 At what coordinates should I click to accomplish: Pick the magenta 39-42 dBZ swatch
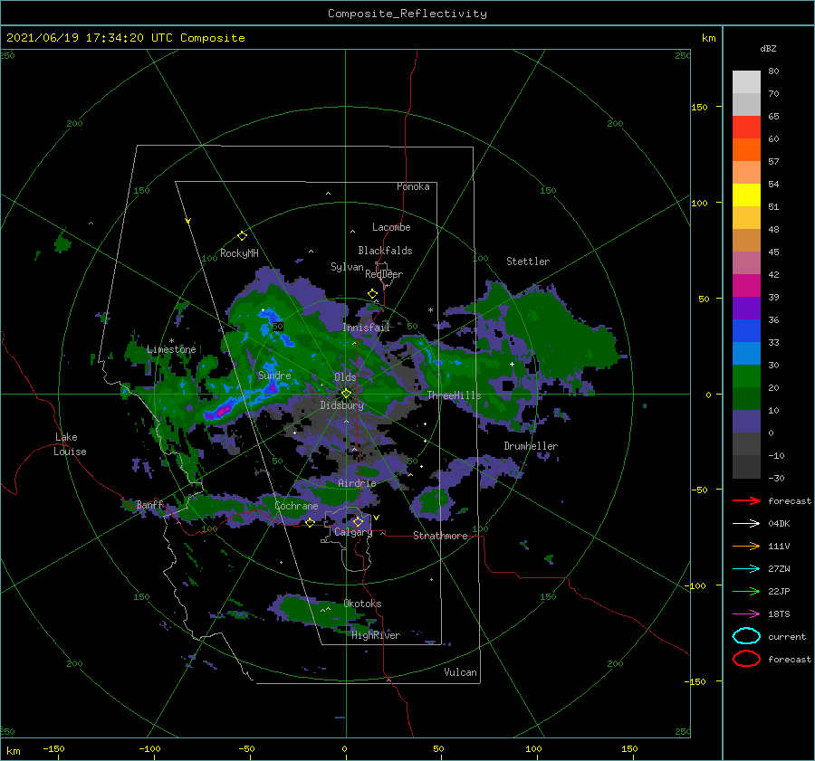746,286
